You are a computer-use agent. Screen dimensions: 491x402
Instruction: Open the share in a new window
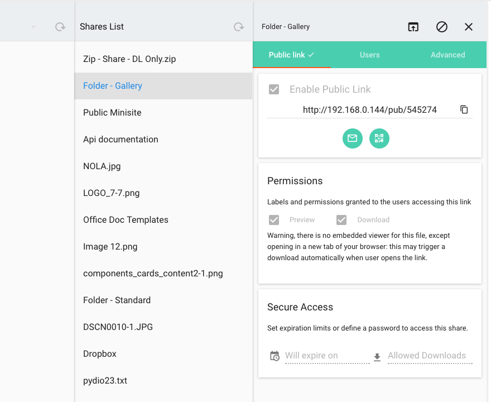(x=413, y=27)
